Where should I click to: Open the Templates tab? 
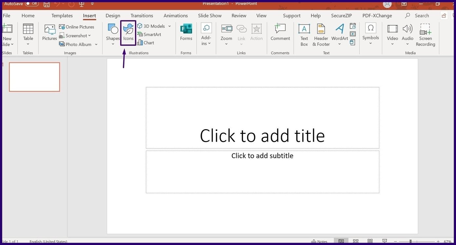(x=62, y=15)
